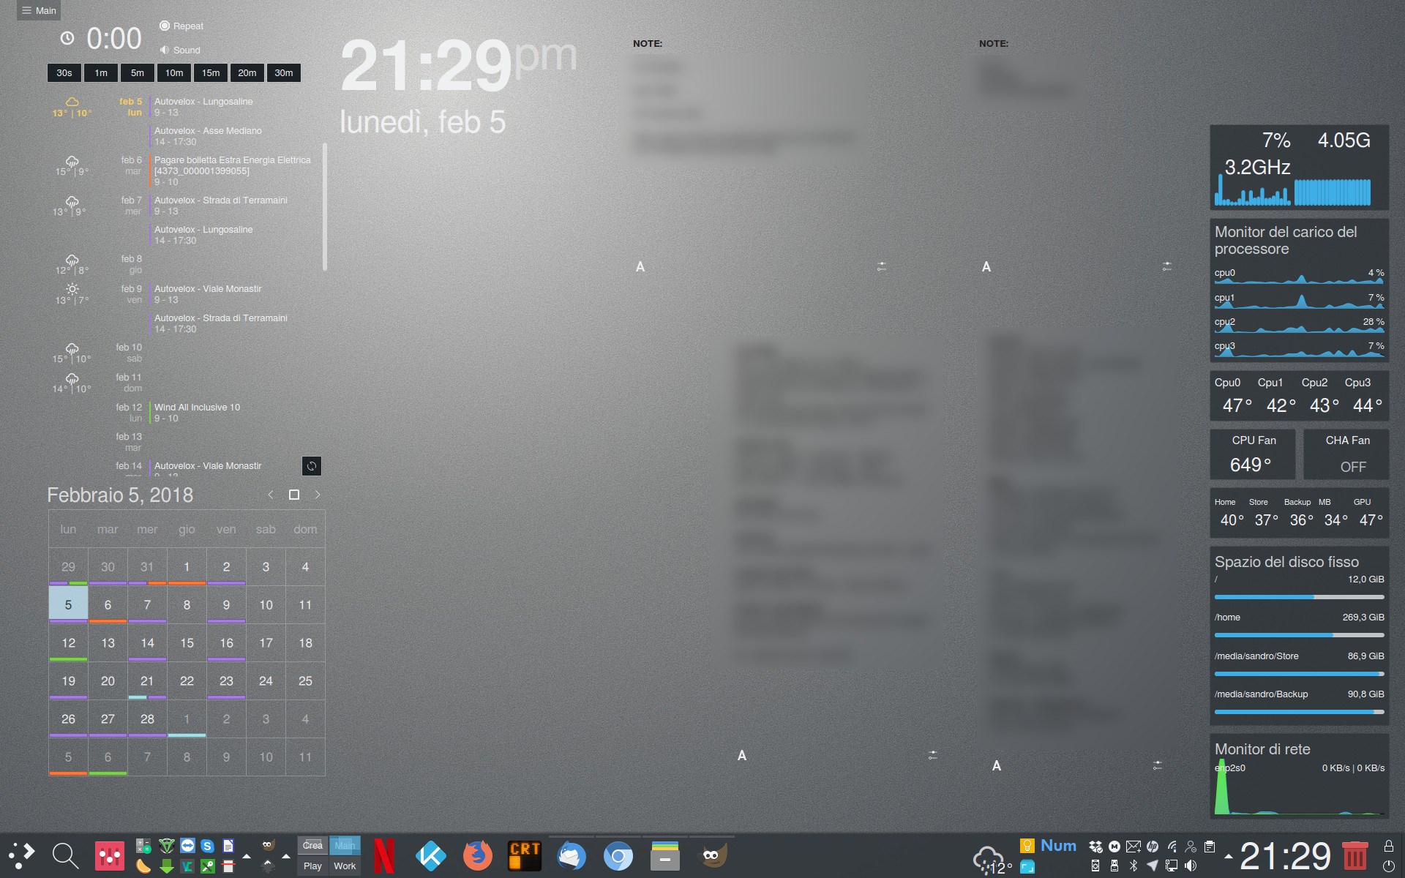The image size is (1405, 878).
Task: Click the panel clock showing 21:29
Action: (x=1286, y=856)
